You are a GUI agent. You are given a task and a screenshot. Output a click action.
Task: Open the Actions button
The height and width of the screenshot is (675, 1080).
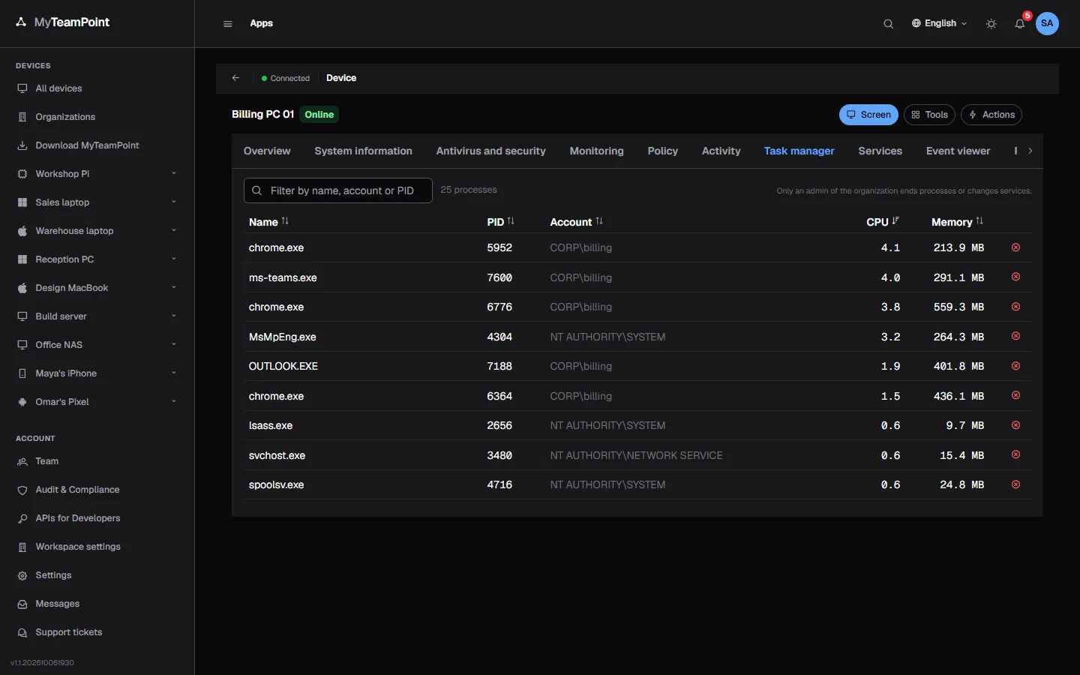[991, 115]
